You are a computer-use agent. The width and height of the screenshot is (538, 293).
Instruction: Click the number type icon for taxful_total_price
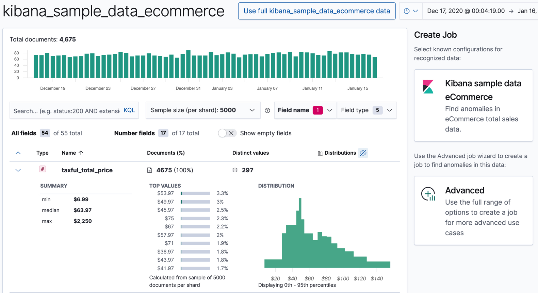(x=43, y=169)
